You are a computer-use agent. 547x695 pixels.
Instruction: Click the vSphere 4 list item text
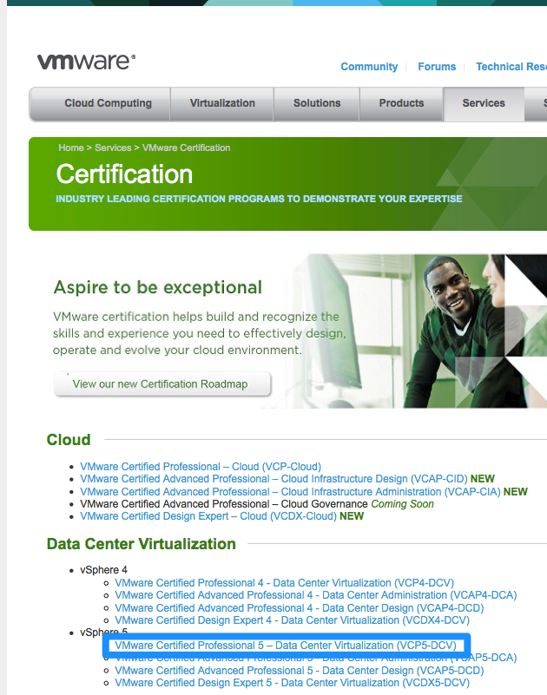(x=103, y=569)
